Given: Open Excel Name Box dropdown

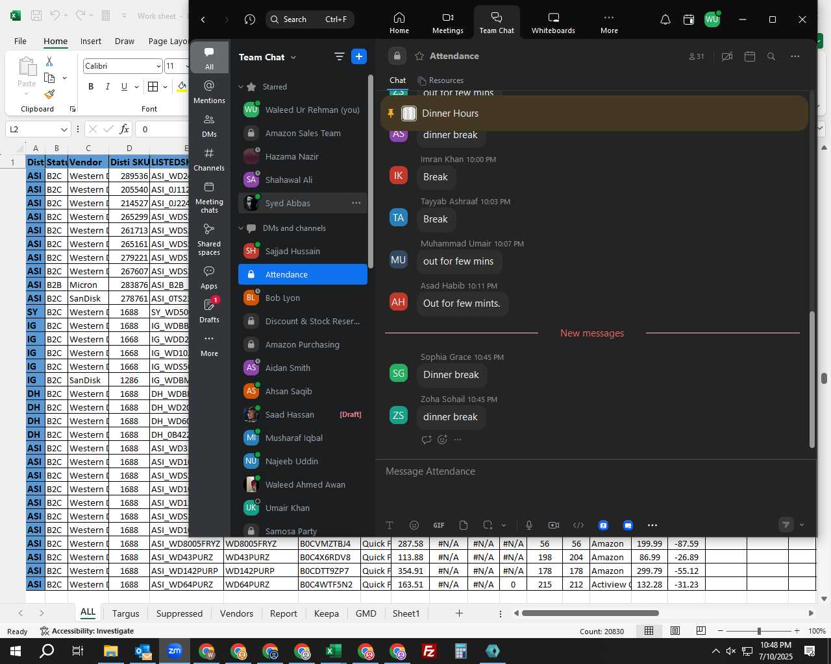Looking at the screenshot, I should click(x=64, y=129).
